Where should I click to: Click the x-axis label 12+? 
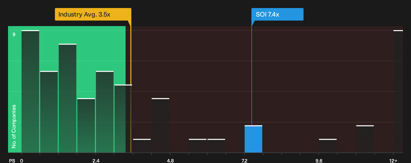click(393, 160)
